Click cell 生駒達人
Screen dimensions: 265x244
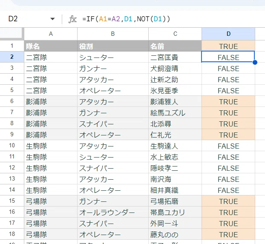(175, 146)
